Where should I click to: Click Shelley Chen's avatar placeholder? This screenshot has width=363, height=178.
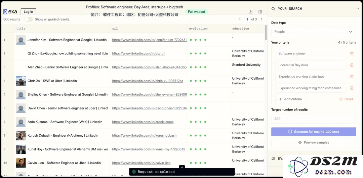(21, 94)
